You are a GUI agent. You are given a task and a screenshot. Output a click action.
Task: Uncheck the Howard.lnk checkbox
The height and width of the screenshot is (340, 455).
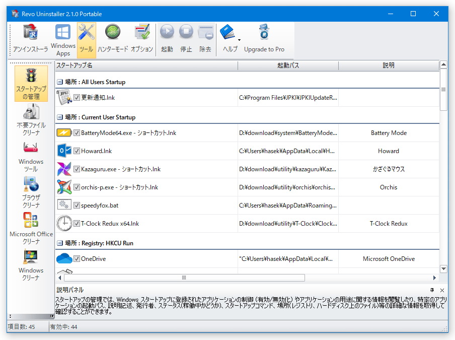click(77, 151)
